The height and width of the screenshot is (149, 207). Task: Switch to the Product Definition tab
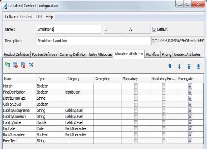16,54
